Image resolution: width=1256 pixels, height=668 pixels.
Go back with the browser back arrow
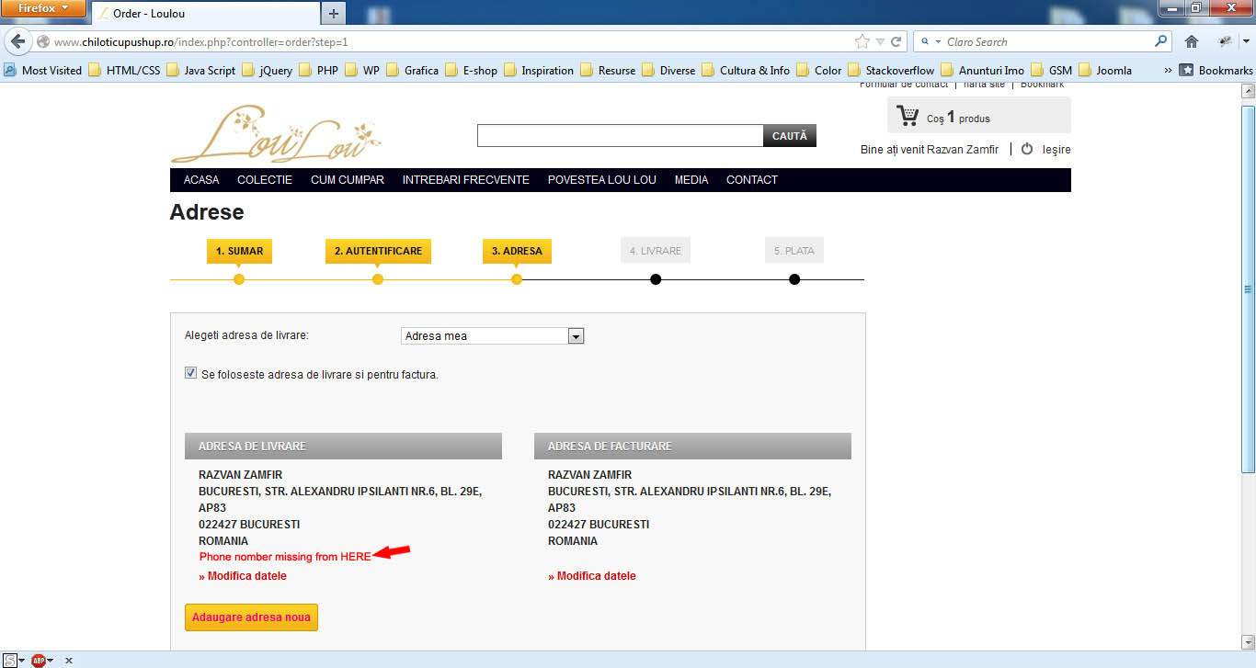[17, 41]
